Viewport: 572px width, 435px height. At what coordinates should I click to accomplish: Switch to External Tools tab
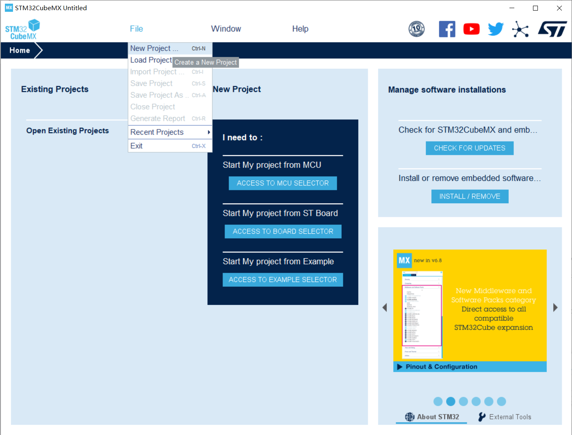click(505, 417)
